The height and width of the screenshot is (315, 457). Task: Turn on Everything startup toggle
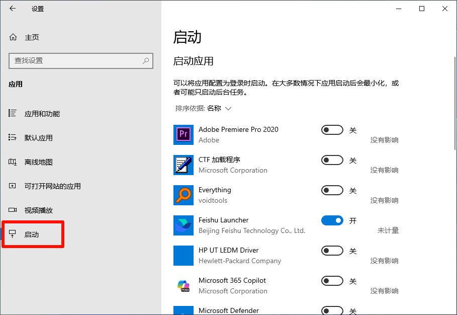[x=332, y=190]
